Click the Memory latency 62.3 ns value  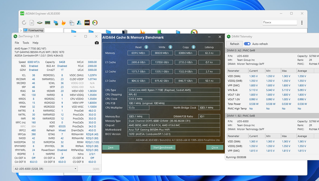tap(209, 53)
